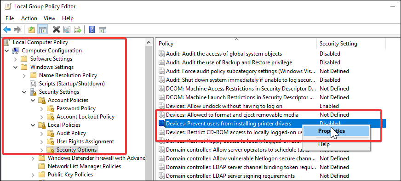Open the Properties toolbar icon
The width and height of the screenshot is (401, 181).
[67, 30]
